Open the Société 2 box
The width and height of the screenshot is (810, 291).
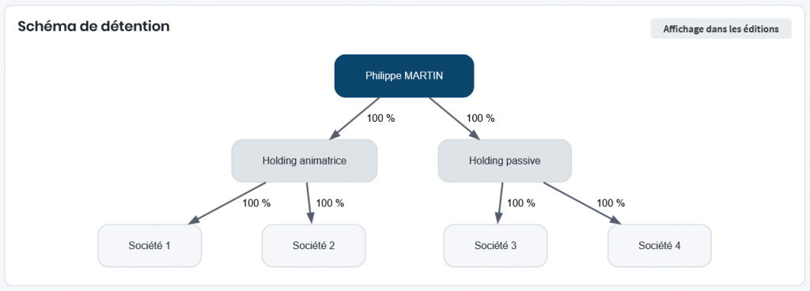[313, 246]
